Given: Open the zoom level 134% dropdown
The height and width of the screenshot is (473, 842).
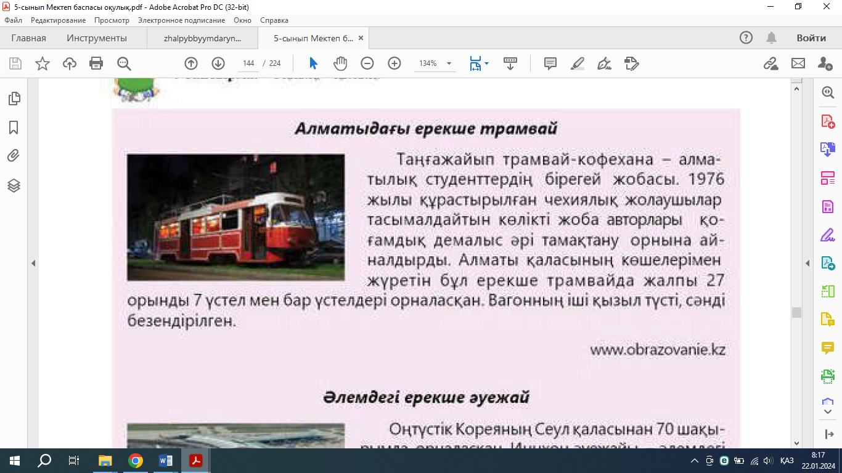Looking at the screenshot, I should click(448, 63).
